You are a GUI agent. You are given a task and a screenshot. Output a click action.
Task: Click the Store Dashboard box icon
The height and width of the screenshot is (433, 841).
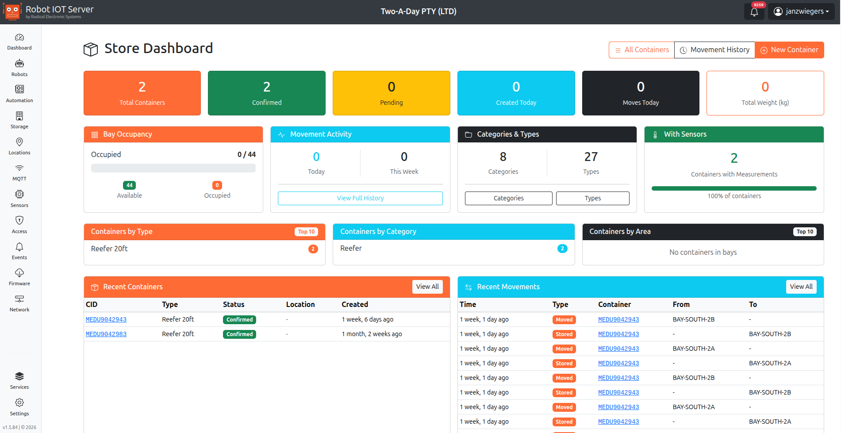(x=91, y=49)
